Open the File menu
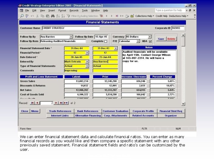Viewport: 214px width, 160px height. click(x=27, y=10)
